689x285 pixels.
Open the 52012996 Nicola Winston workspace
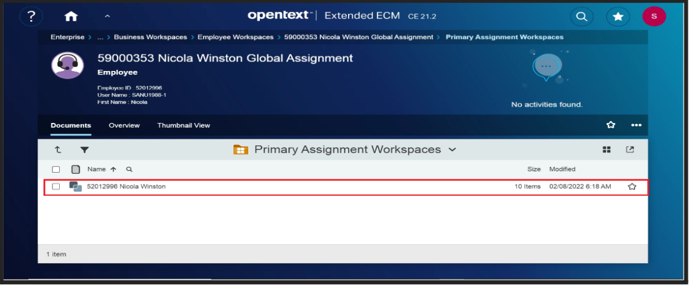(x=126, y=186)
